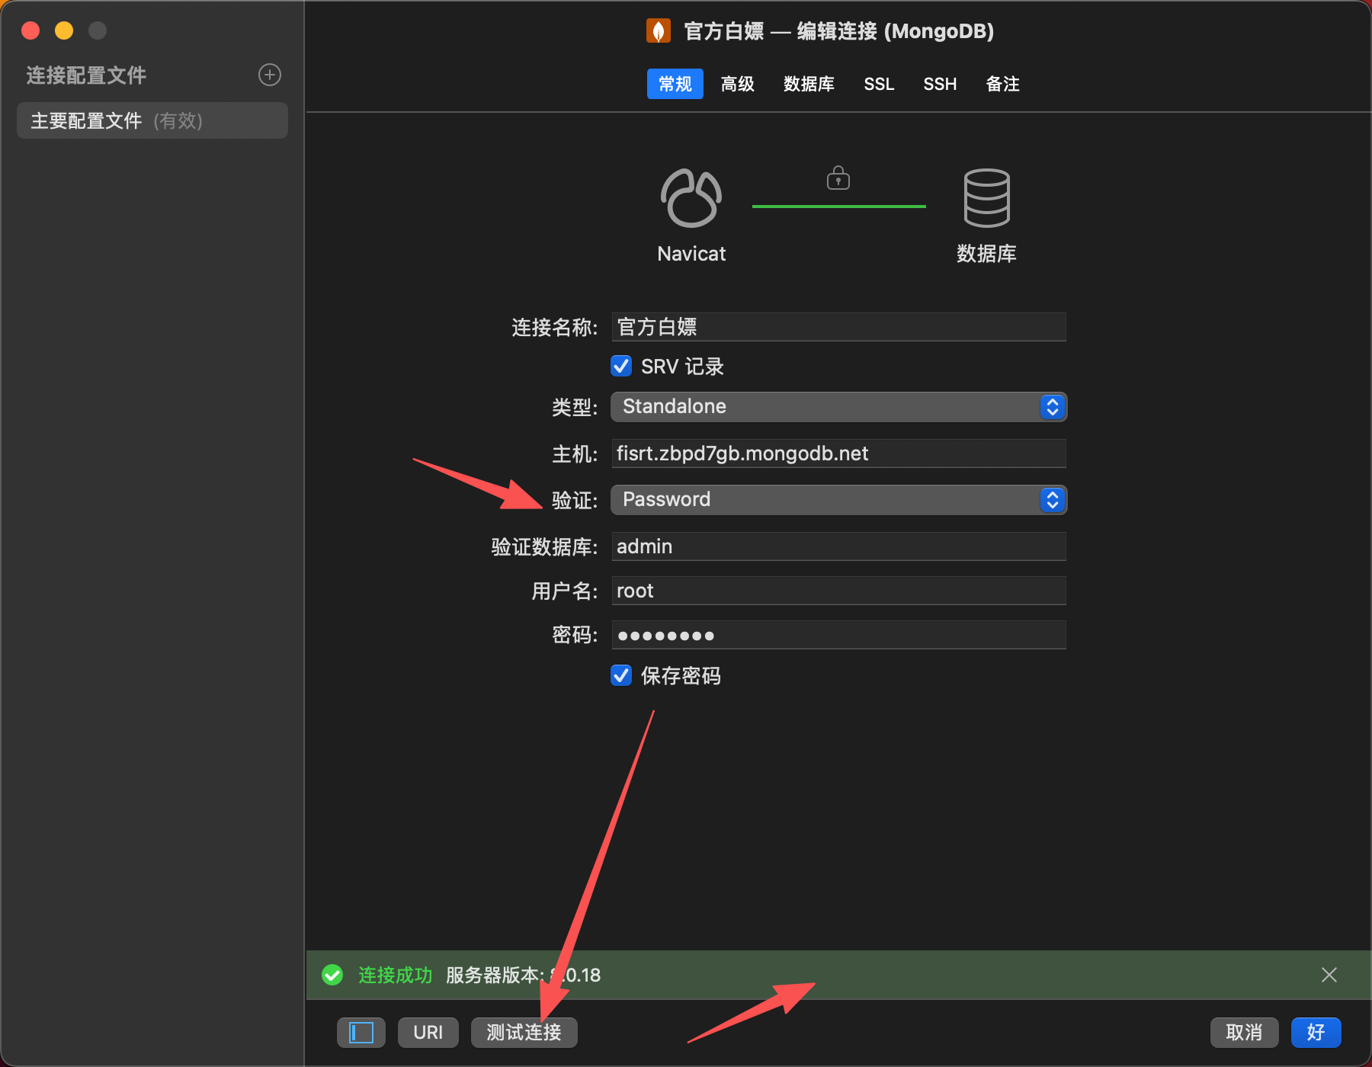Click the 密码 password field
This screenshot has height=1067, width=1372.
838,635
